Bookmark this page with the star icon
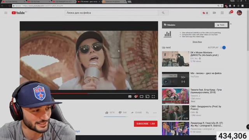Viewport: 249px width, 140px height. (222, 6)
